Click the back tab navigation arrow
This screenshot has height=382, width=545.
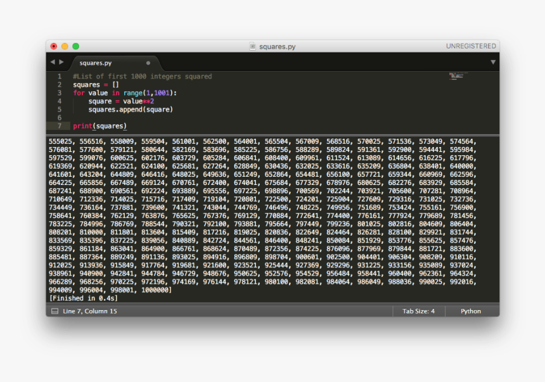point(53,62)
